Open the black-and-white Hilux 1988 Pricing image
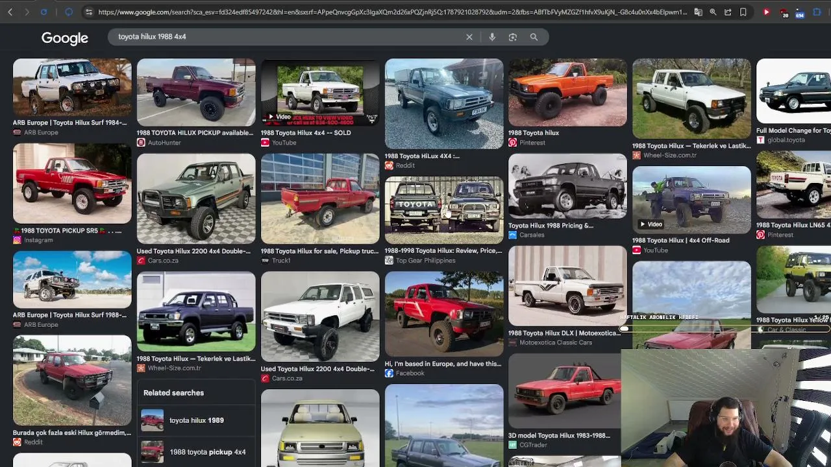Image resolution: width=831 pixels, height=467 pixels. pos(567,186)
